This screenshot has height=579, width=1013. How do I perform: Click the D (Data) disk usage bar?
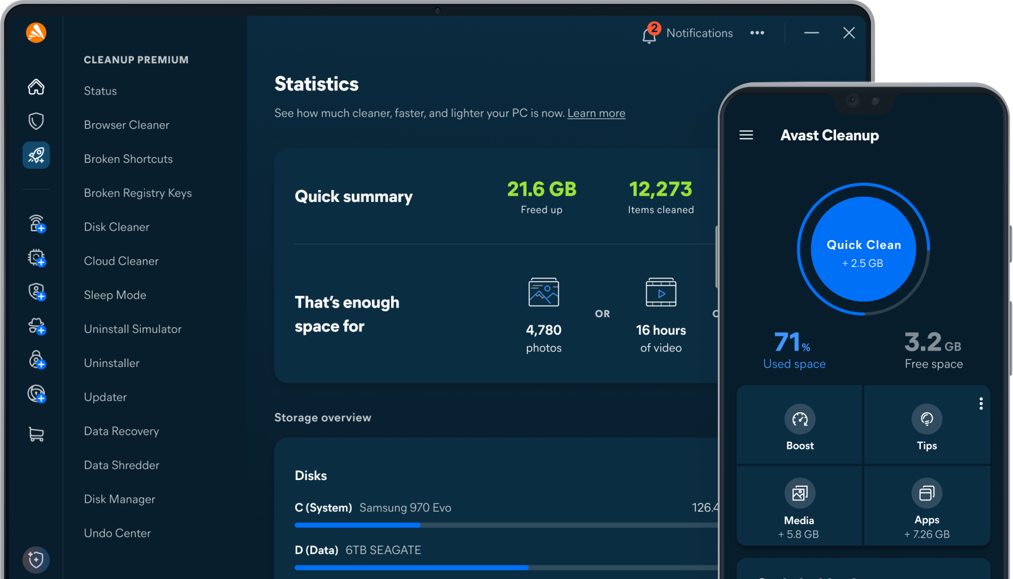click(x=506, y=568)
